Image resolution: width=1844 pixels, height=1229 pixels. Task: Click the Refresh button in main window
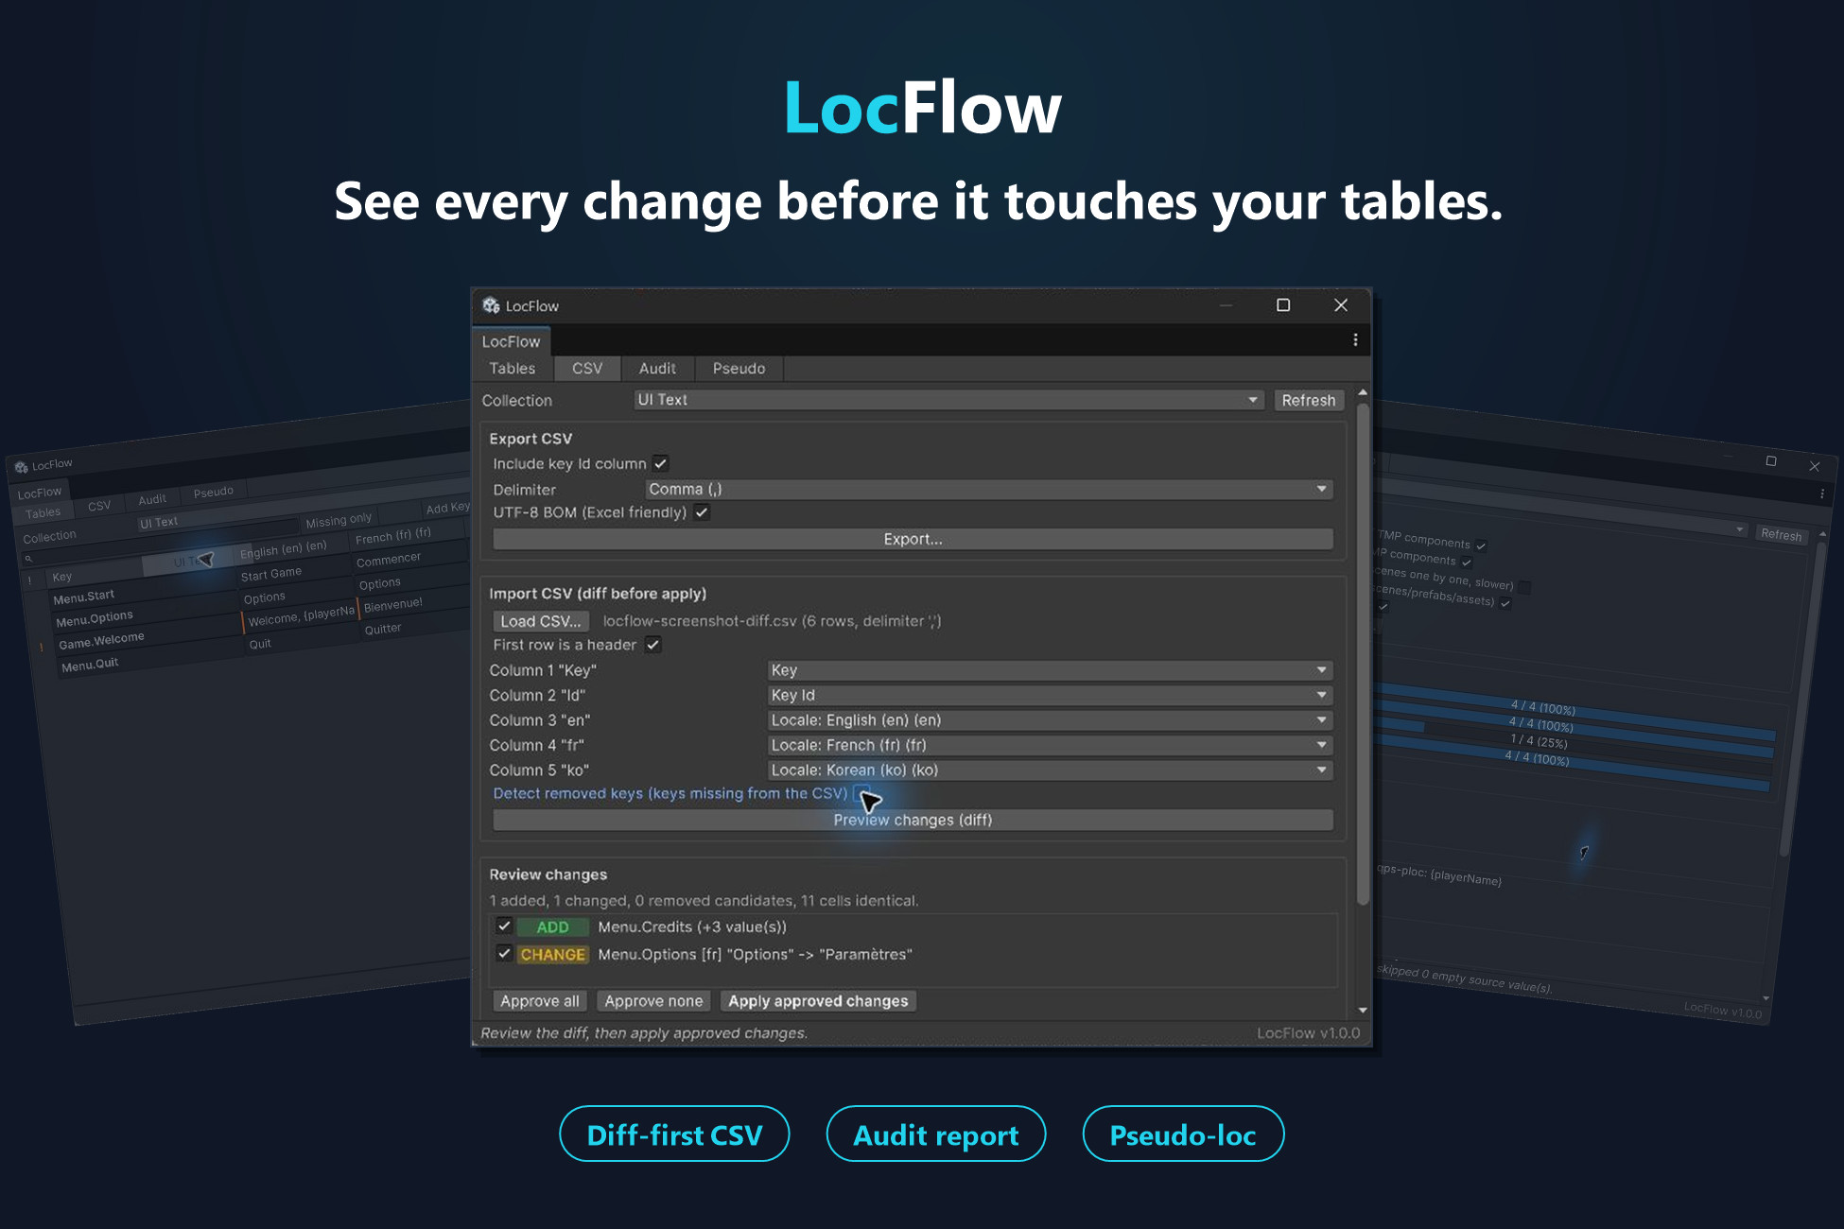(1309, 400)
